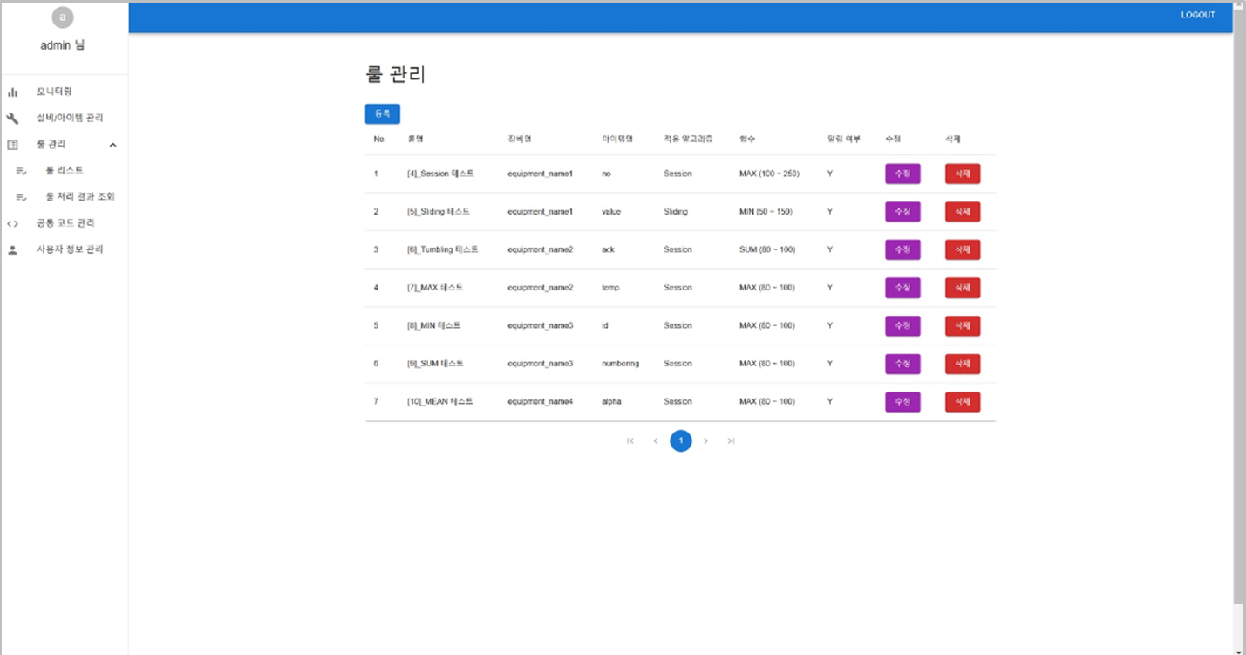1246x655 pixels.
Task: Click the Sliding algorithm cell
Action: [676, 212]
